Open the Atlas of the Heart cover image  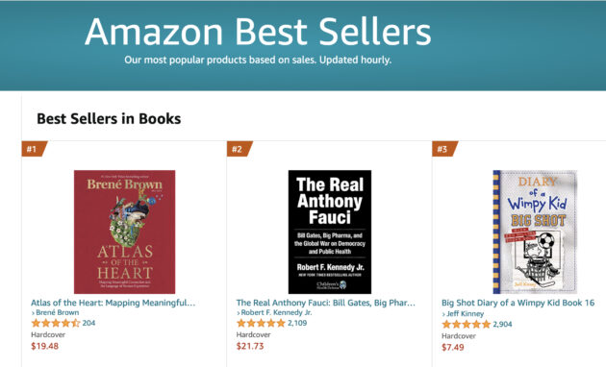(x=124, y=232)
